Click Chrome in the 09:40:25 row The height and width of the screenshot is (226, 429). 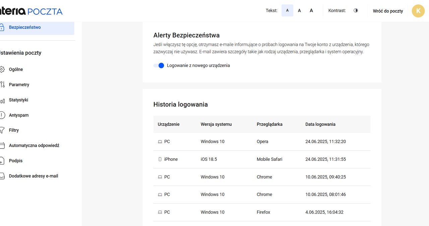[264, 177]
